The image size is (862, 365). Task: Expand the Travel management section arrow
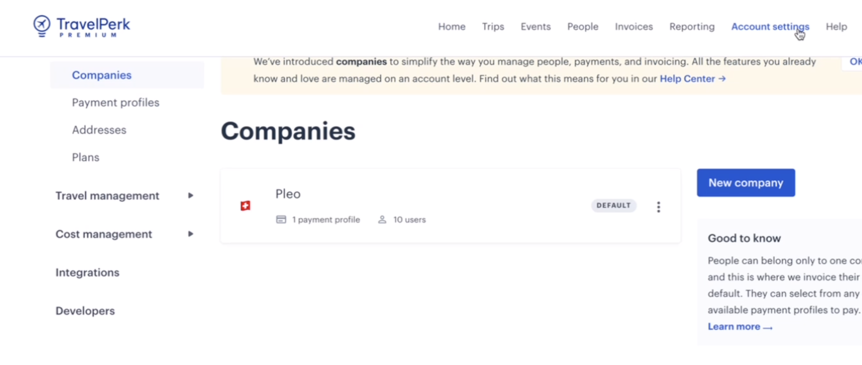[190, 196]
